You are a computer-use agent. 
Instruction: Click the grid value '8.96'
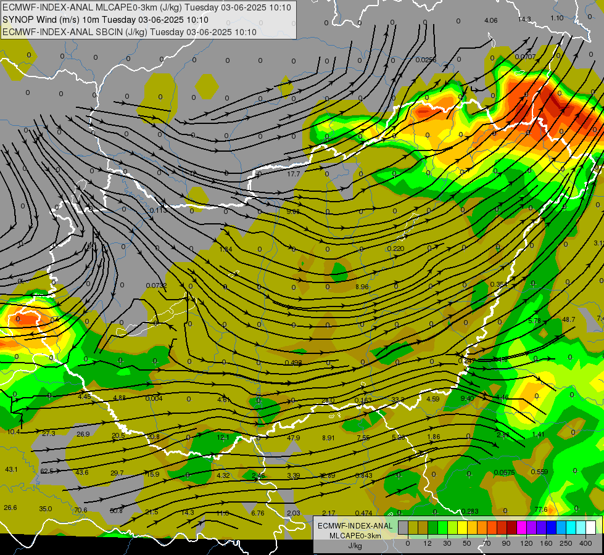tap(362, 287)
